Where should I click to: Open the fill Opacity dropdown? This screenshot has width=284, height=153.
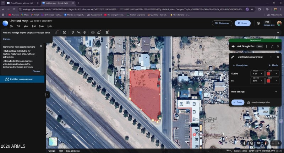257,81
